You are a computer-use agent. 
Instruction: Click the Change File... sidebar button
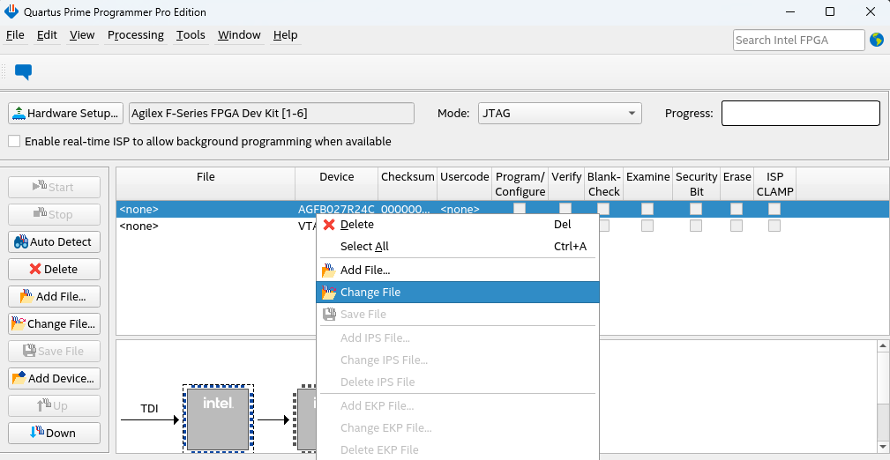[x=54, y=324]
